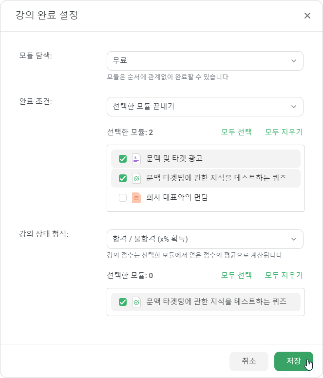This screenshot has width=323, height=378.
Task: Click 모두 선택 for the completion condition modules
Action: pyautogui.click(x=236, y=132)
